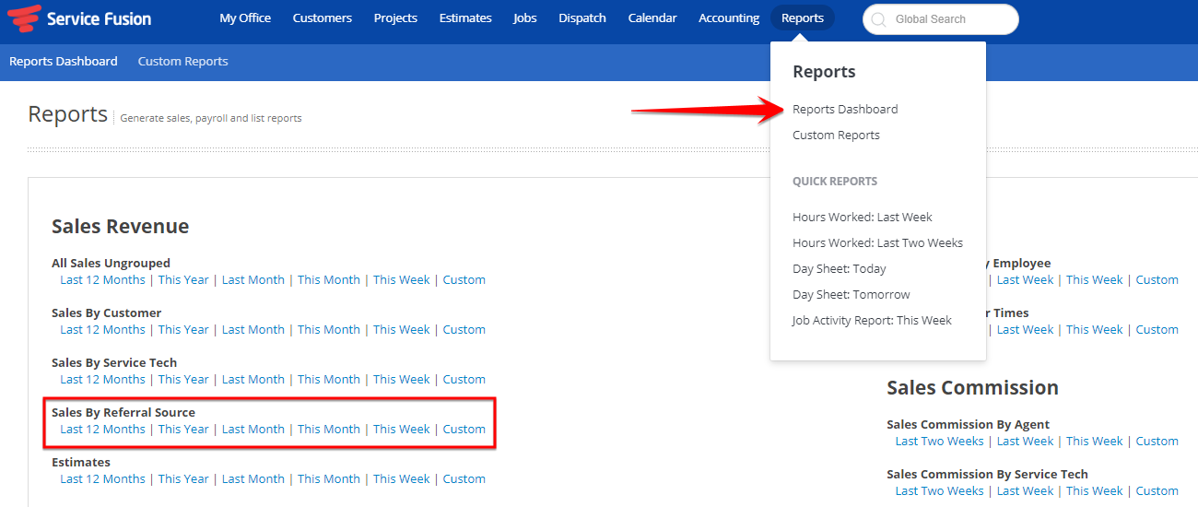Open the My Office menu

[245, 18]
